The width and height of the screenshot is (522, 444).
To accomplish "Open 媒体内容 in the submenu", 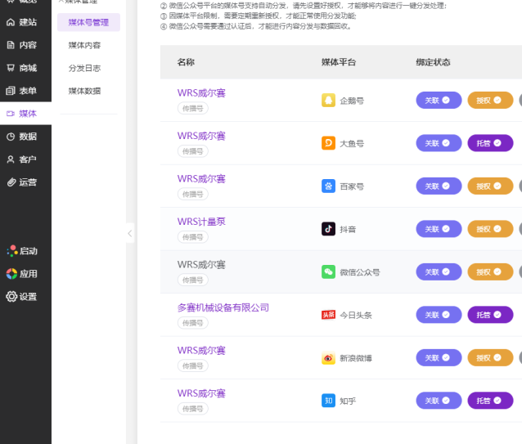I will pos(84,45).
